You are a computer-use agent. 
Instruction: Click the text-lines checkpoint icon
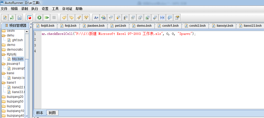pos(140,18)
